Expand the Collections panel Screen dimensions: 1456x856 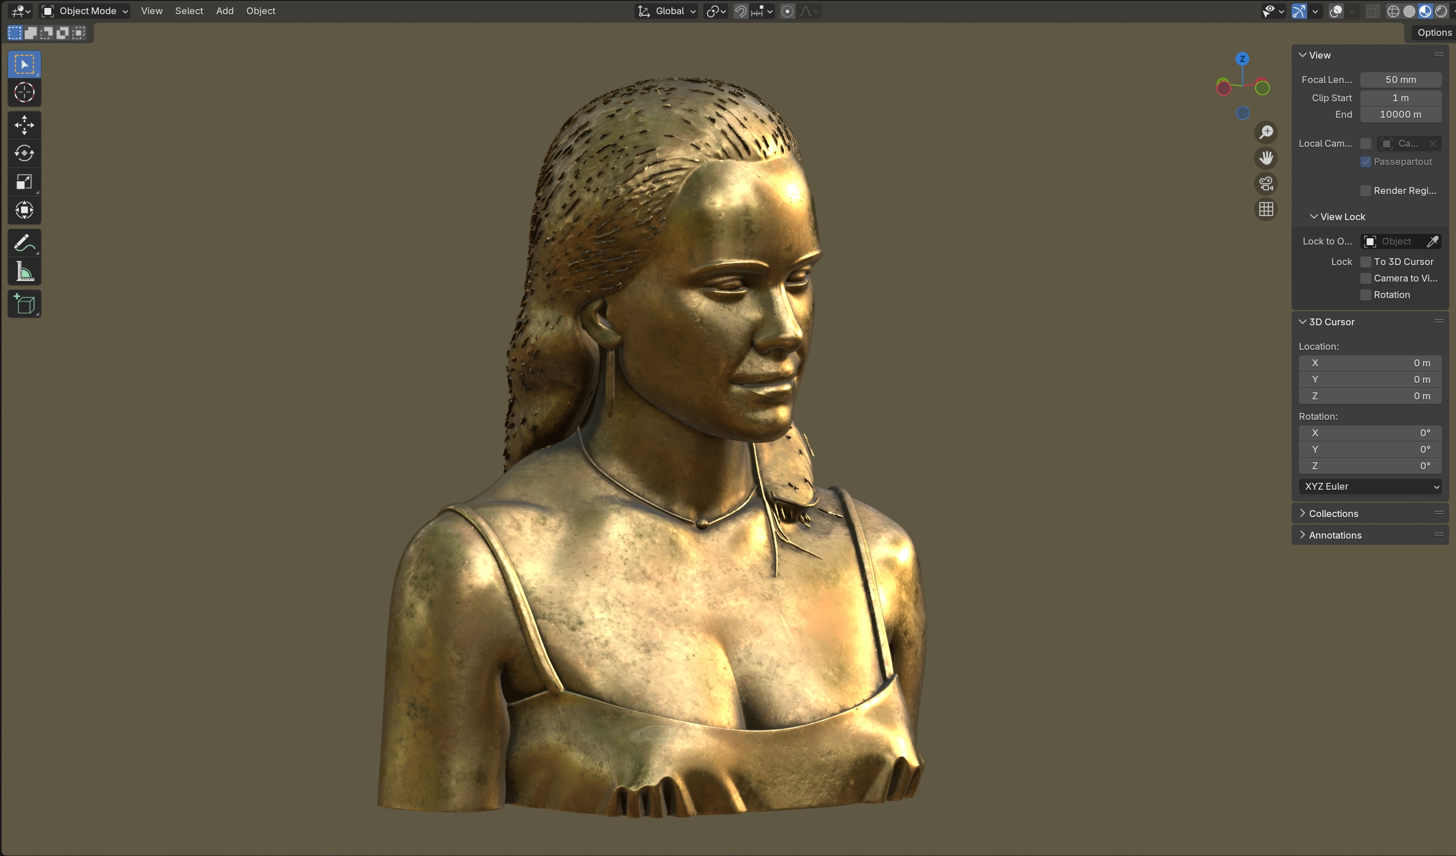pyautogui.click(x=1333, y=514)
